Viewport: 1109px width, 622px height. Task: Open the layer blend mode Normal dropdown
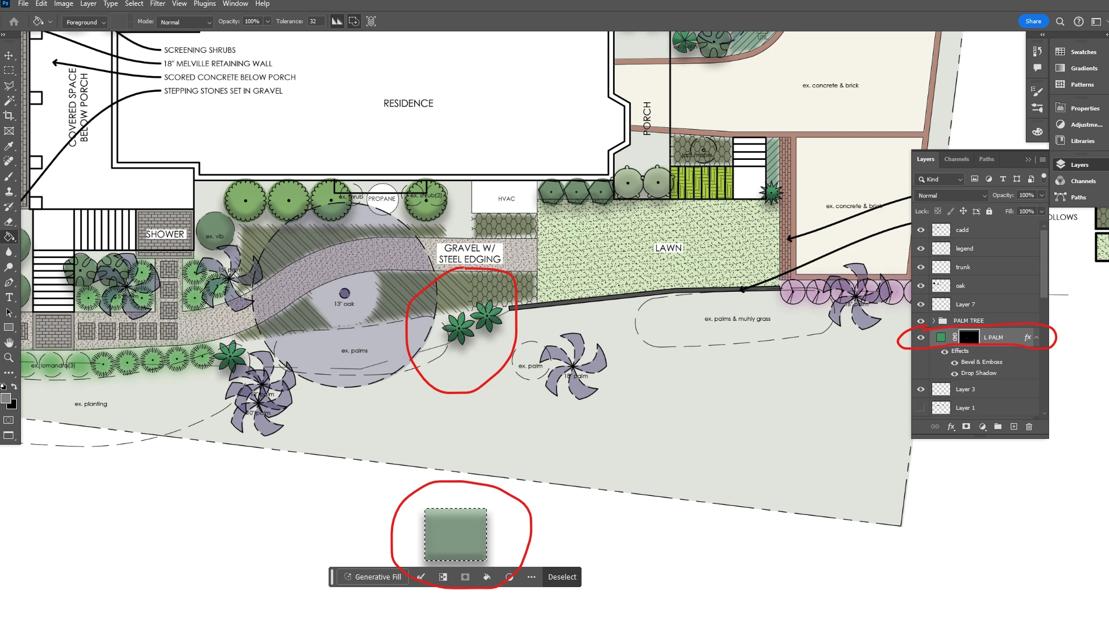tap(951, 195)
